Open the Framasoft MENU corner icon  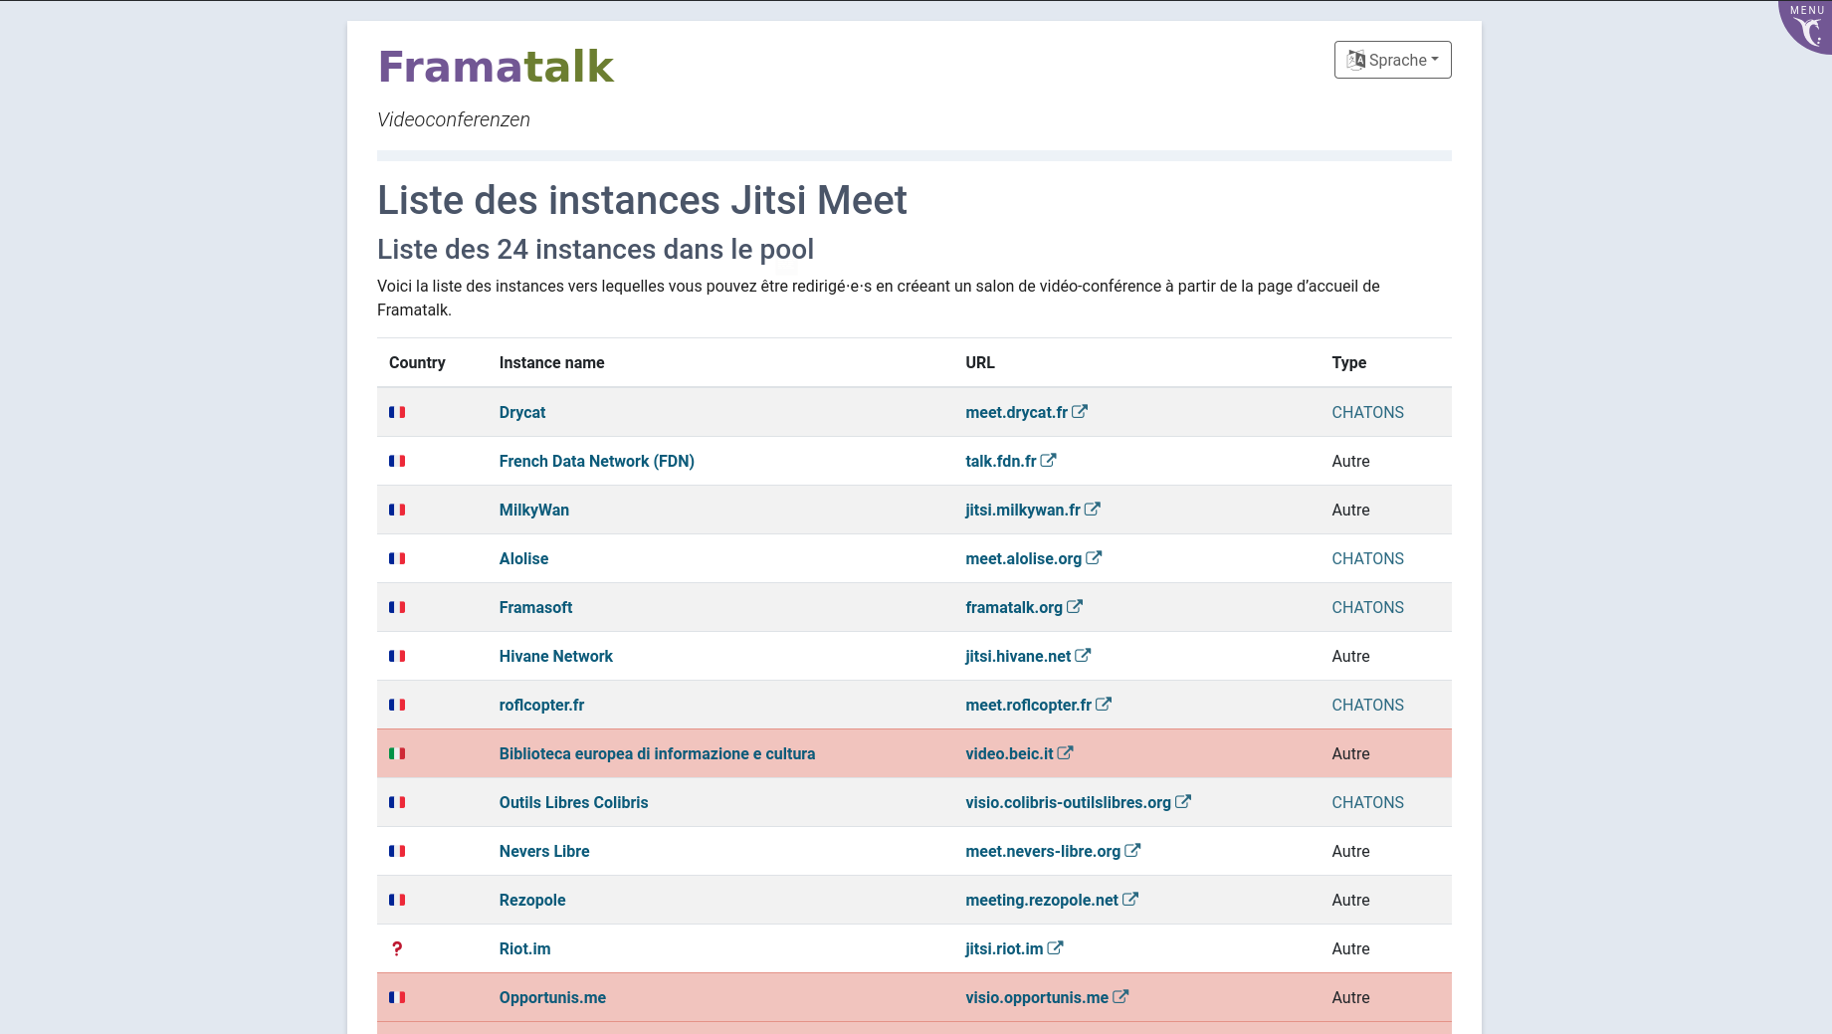(x=1807, y=26)
